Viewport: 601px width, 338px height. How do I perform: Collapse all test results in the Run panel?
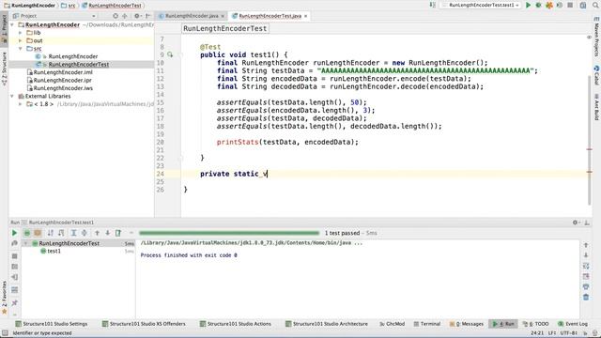pos(85,233)
